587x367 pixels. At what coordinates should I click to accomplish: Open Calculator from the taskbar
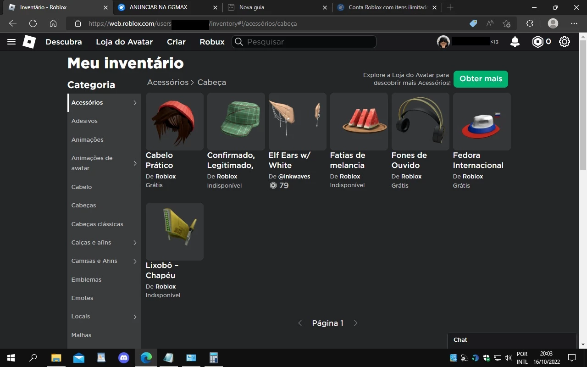click(213, 358)
